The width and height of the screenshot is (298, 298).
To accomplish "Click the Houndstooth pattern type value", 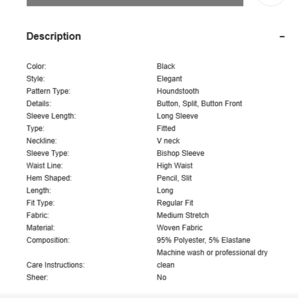I will (x=178, y=91).
